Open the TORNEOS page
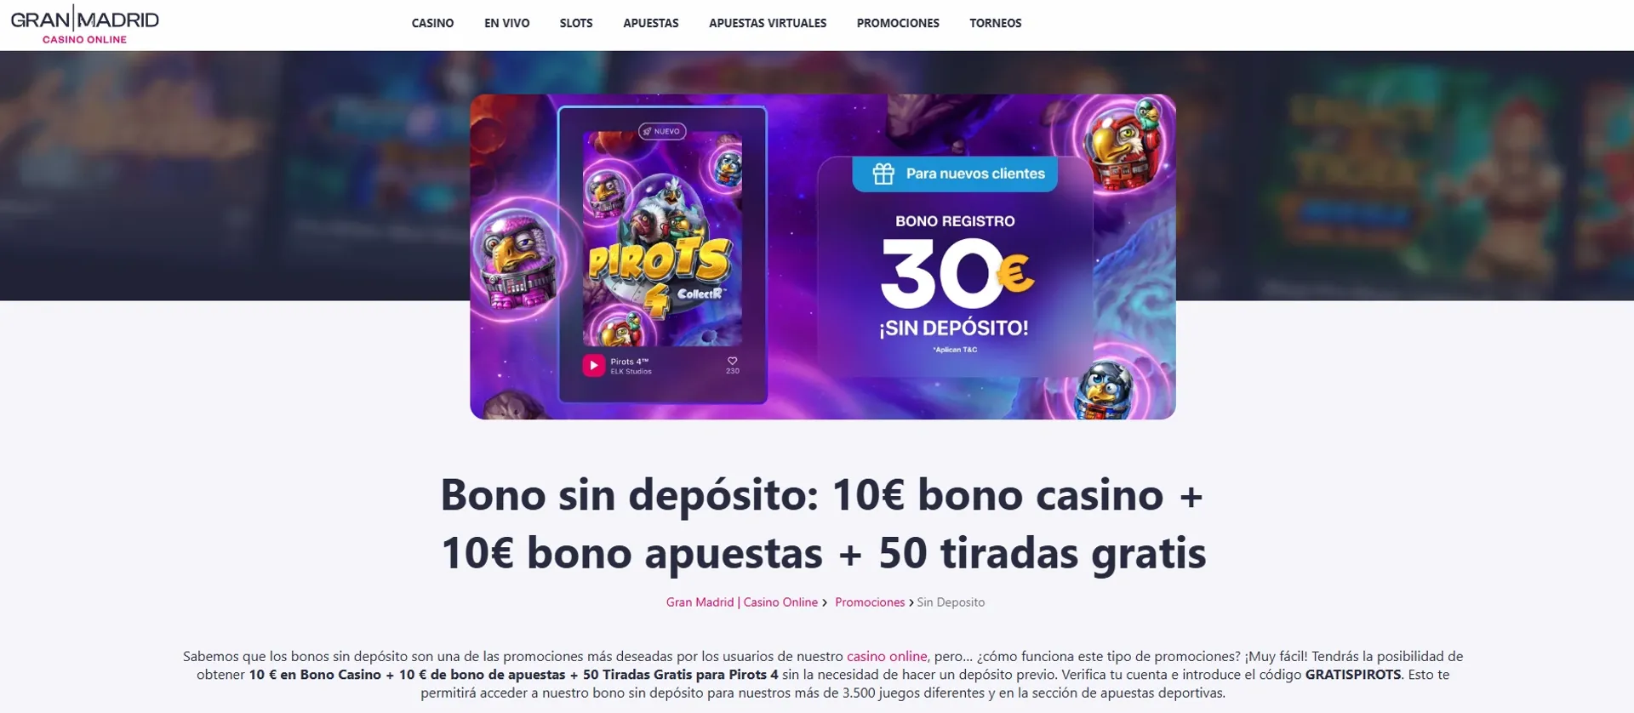The width and height of the screenshot is (1634, 713). point(996,23)
